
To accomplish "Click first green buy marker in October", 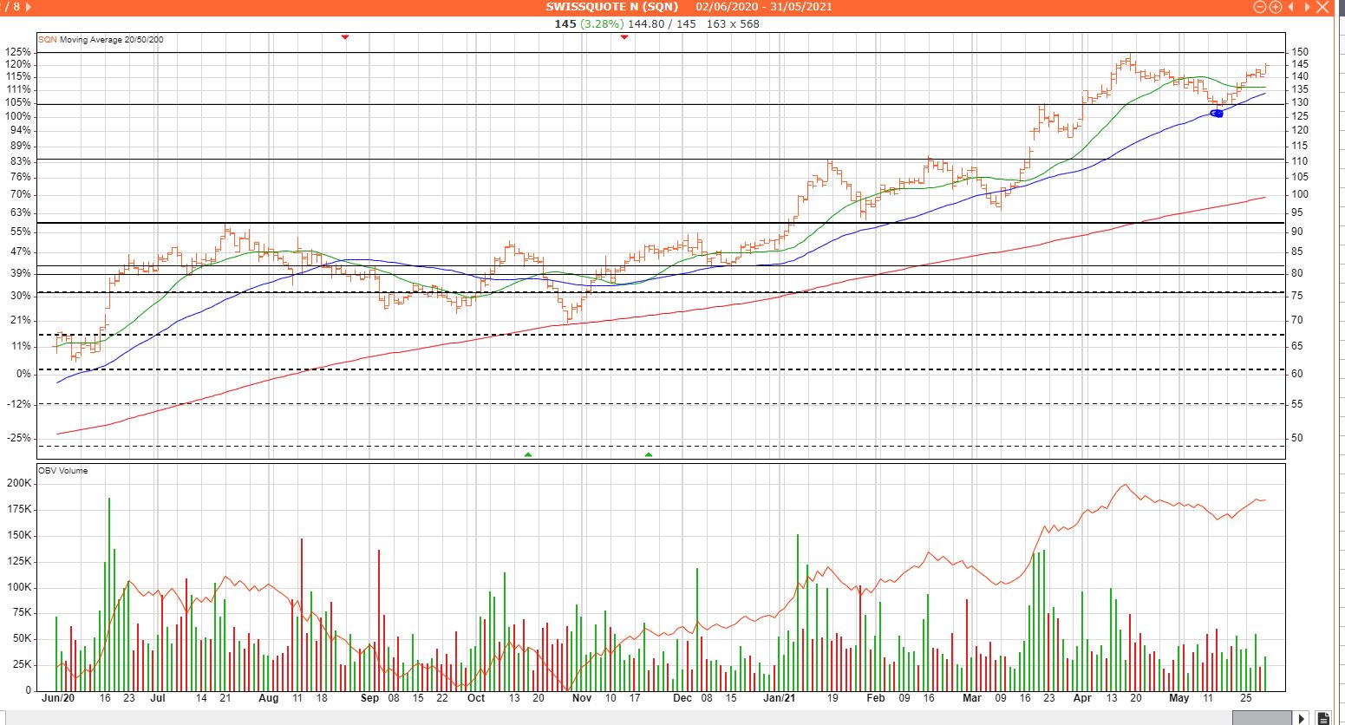I will (x=527, y=454).
